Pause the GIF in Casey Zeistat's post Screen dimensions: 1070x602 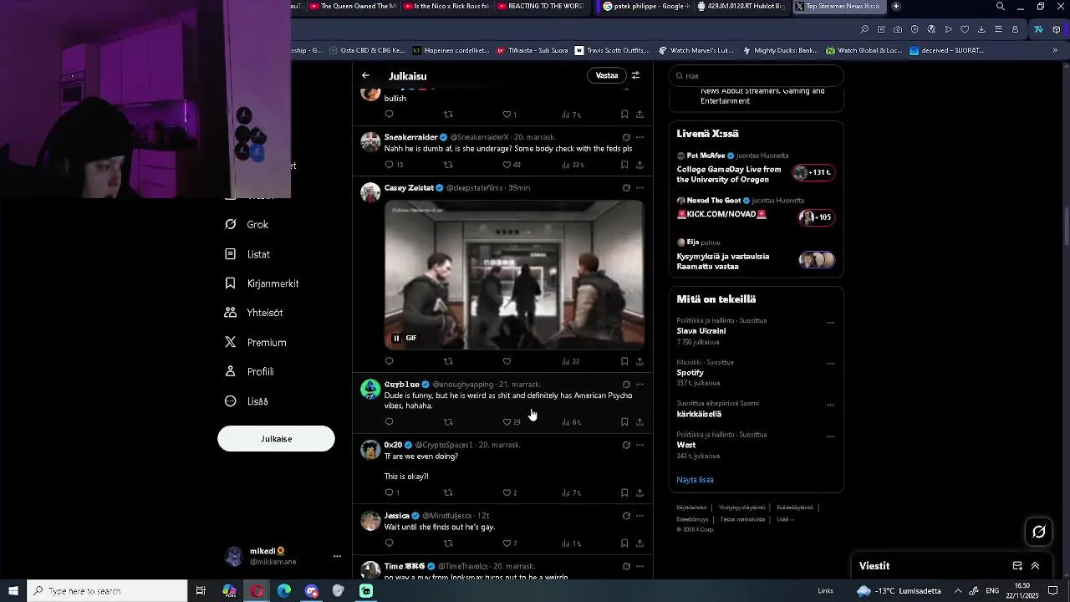(396, 338)
